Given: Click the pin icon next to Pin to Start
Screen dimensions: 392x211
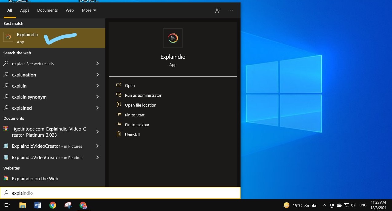Looking at the screenshot, I should 119,115.
